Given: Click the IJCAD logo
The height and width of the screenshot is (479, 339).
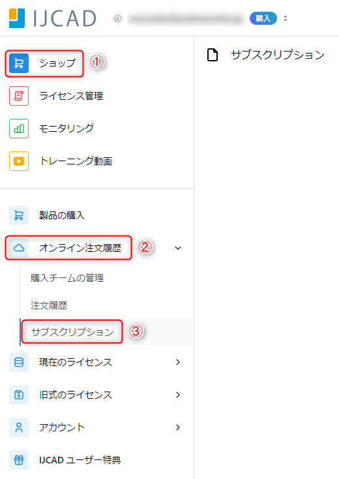Looking at the screenshot, I should pyautogui.click(x=53, y=18).
